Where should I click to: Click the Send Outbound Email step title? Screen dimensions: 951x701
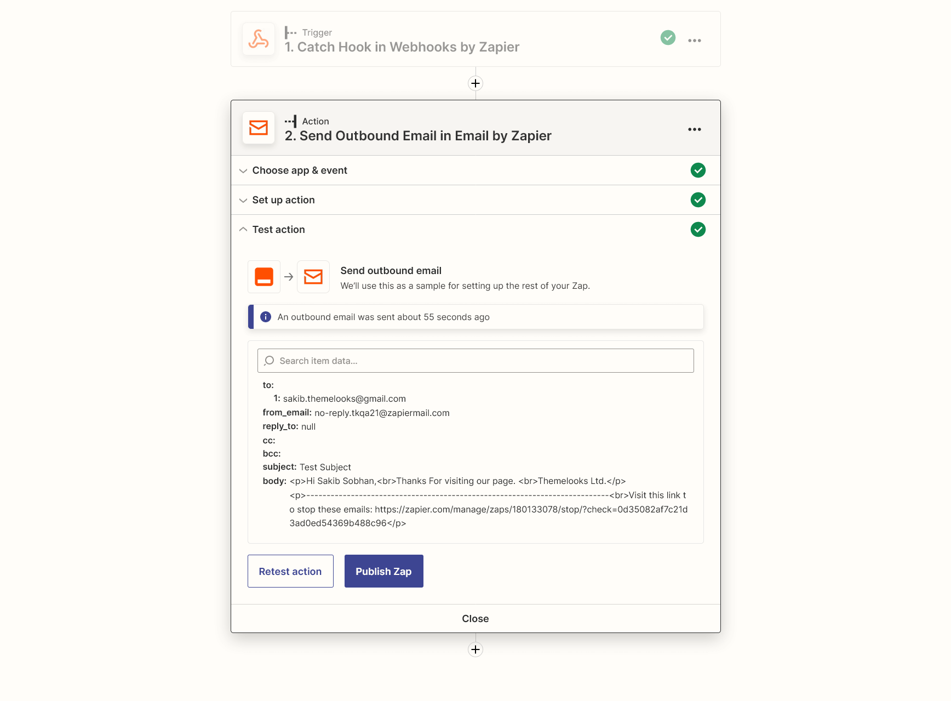pos(418,136)
